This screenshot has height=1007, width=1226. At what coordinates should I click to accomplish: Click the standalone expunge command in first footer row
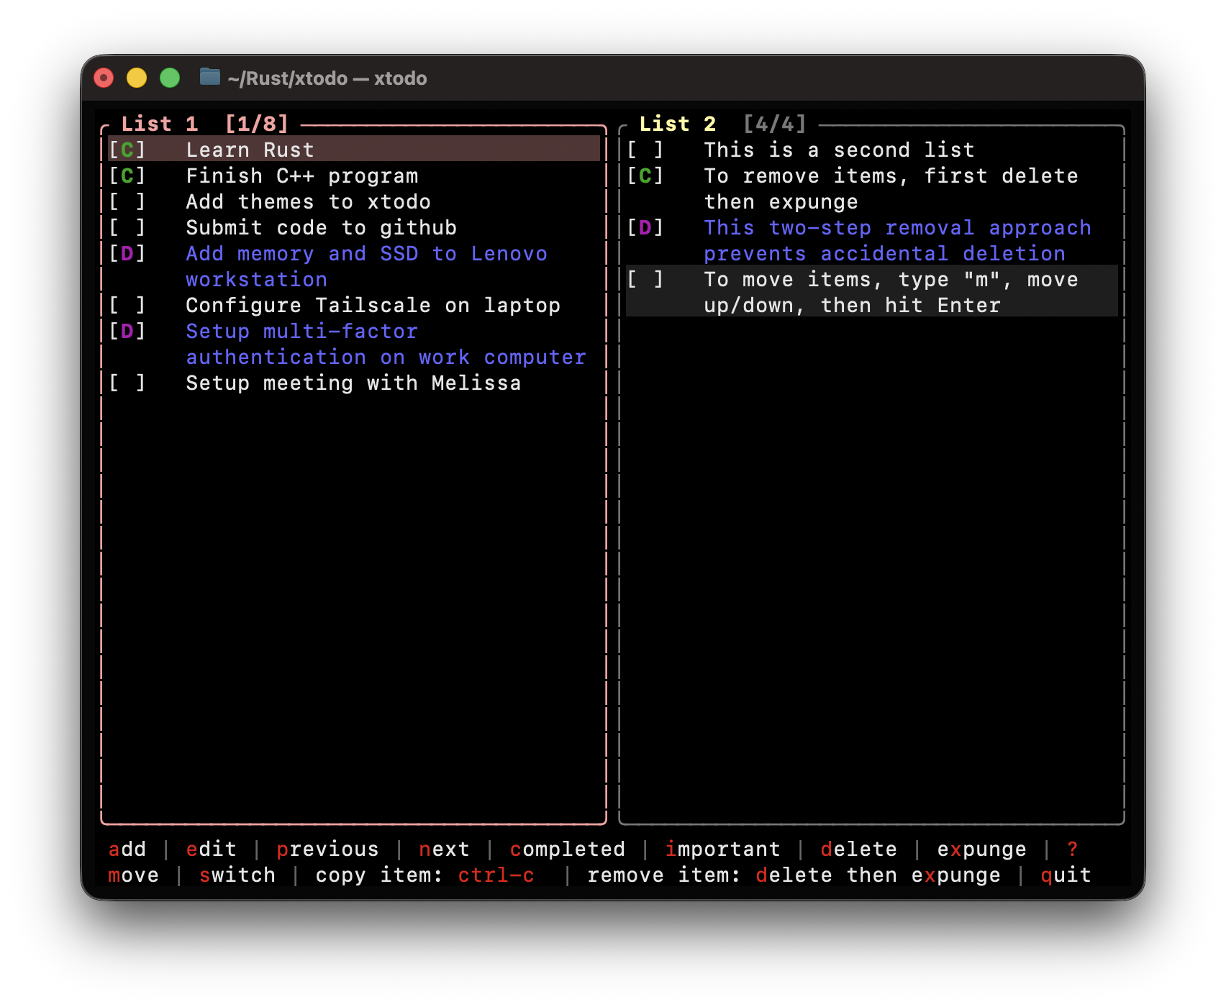point(981,849)
